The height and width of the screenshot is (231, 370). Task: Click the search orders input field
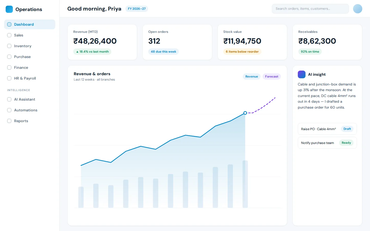[310, 9]
